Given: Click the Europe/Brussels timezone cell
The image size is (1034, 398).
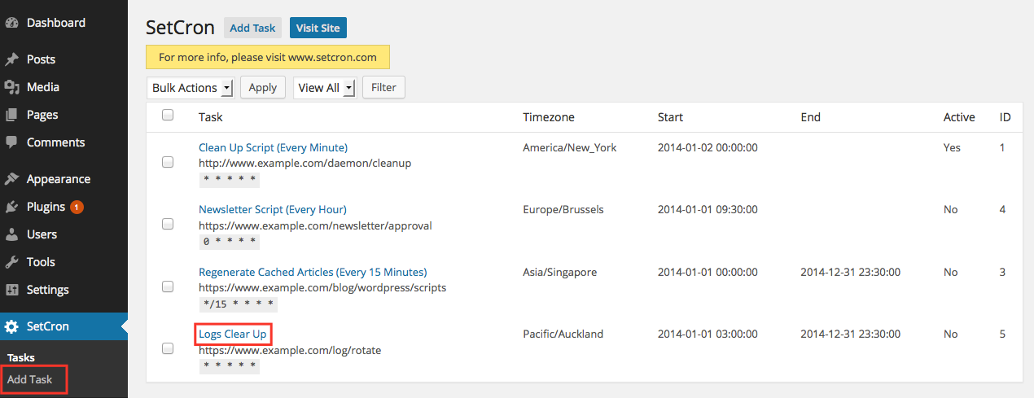Looking at the screenshot, I should [563, 209].
